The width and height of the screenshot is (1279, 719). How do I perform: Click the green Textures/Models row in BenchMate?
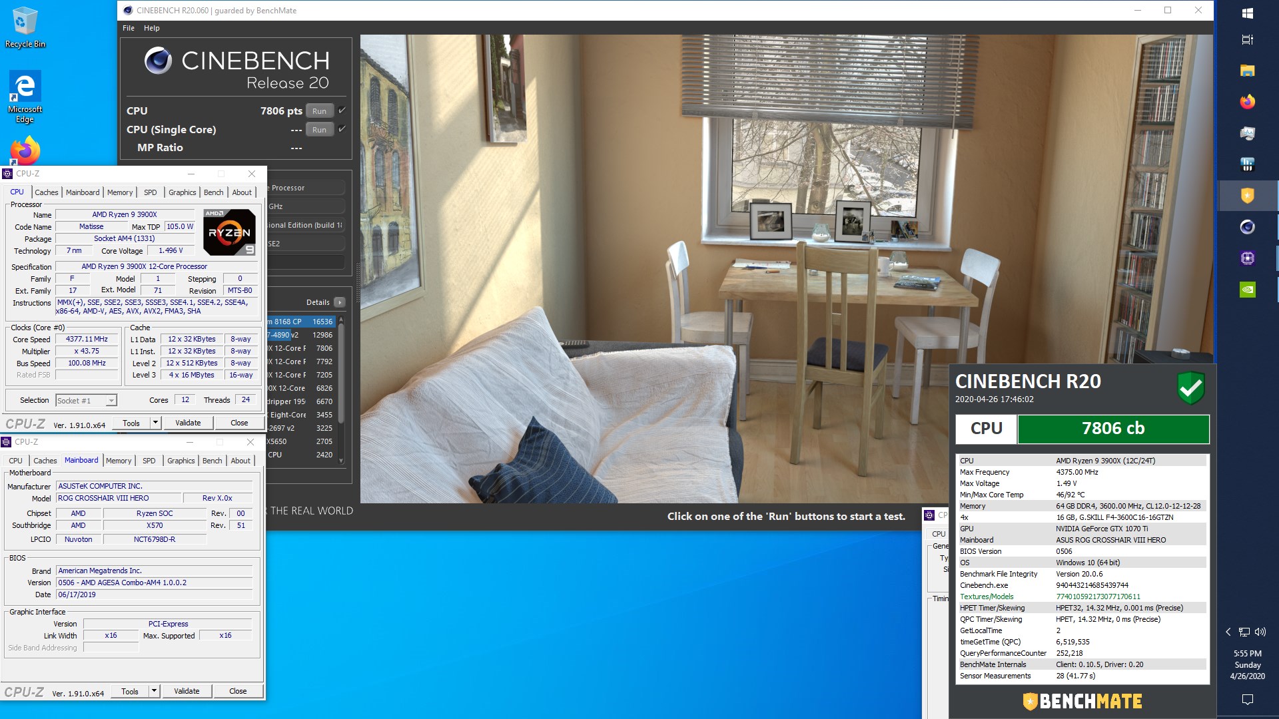[1082, 597]
